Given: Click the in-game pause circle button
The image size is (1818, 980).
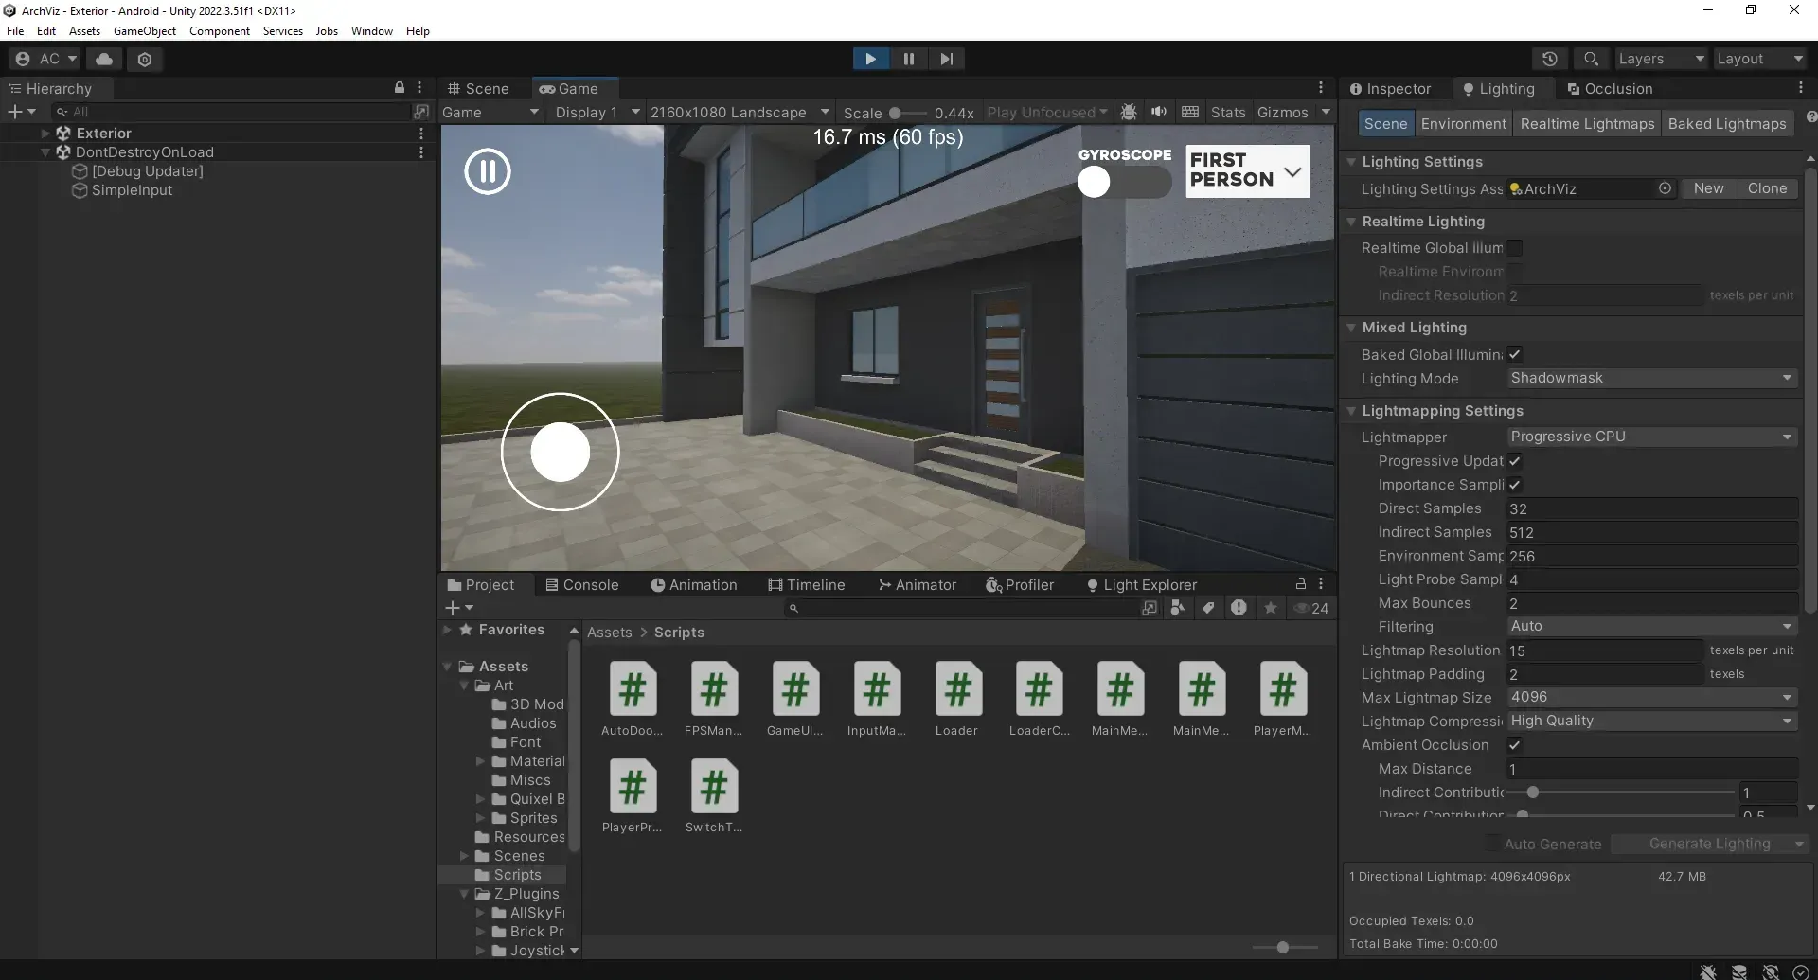Looking at the screenshot, I should pos(488,171).
